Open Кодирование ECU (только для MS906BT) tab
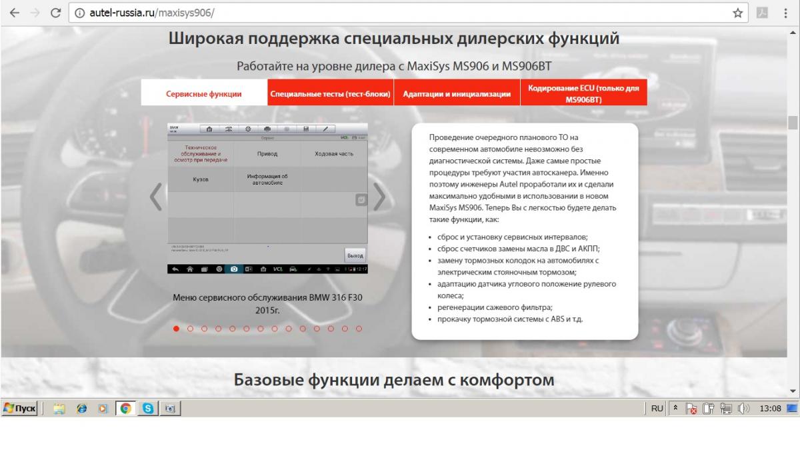This screenshot has width=800, height=450. 583,93
